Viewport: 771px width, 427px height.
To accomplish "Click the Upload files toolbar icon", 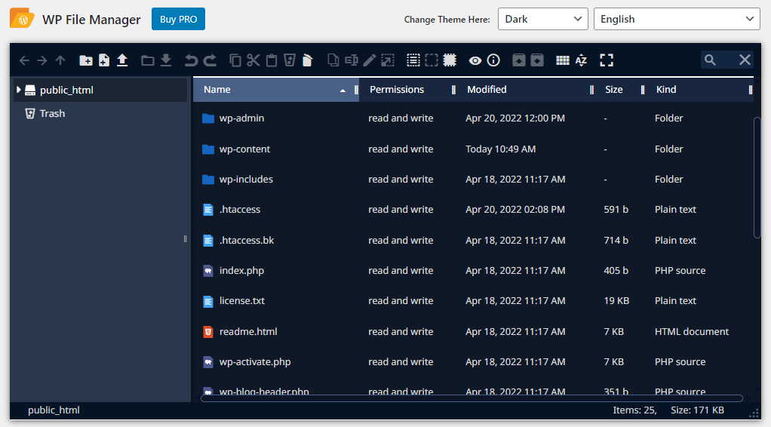I will pyautogui.click(x=122, y=60).
